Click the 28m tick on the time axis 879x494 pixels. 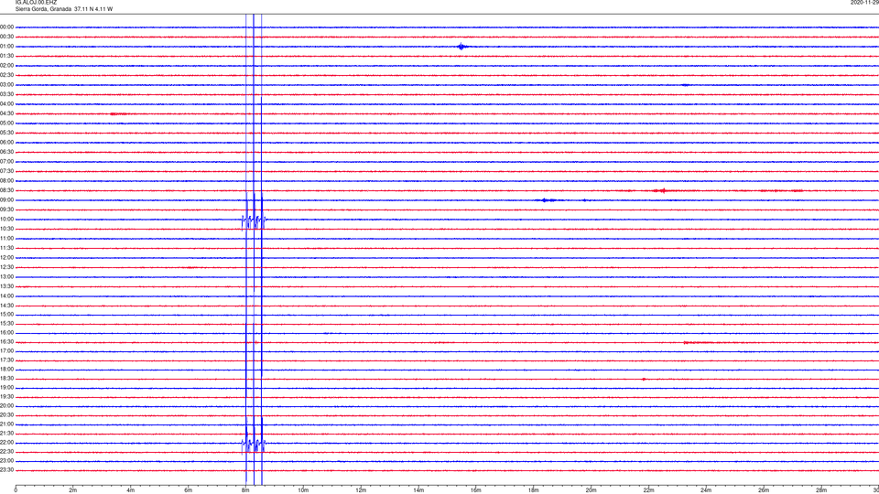pos(821,490)
